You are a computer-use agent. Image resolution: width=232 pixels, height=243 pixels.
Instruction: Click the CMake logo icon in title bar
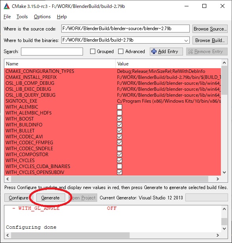(6, 6)
